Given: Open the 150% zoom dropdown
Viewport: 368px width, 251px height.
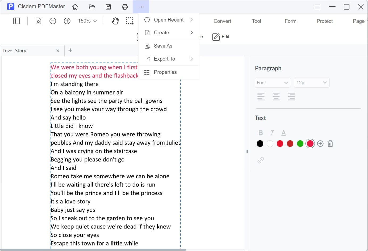Looking at the screenshot, I should point(87,21).
